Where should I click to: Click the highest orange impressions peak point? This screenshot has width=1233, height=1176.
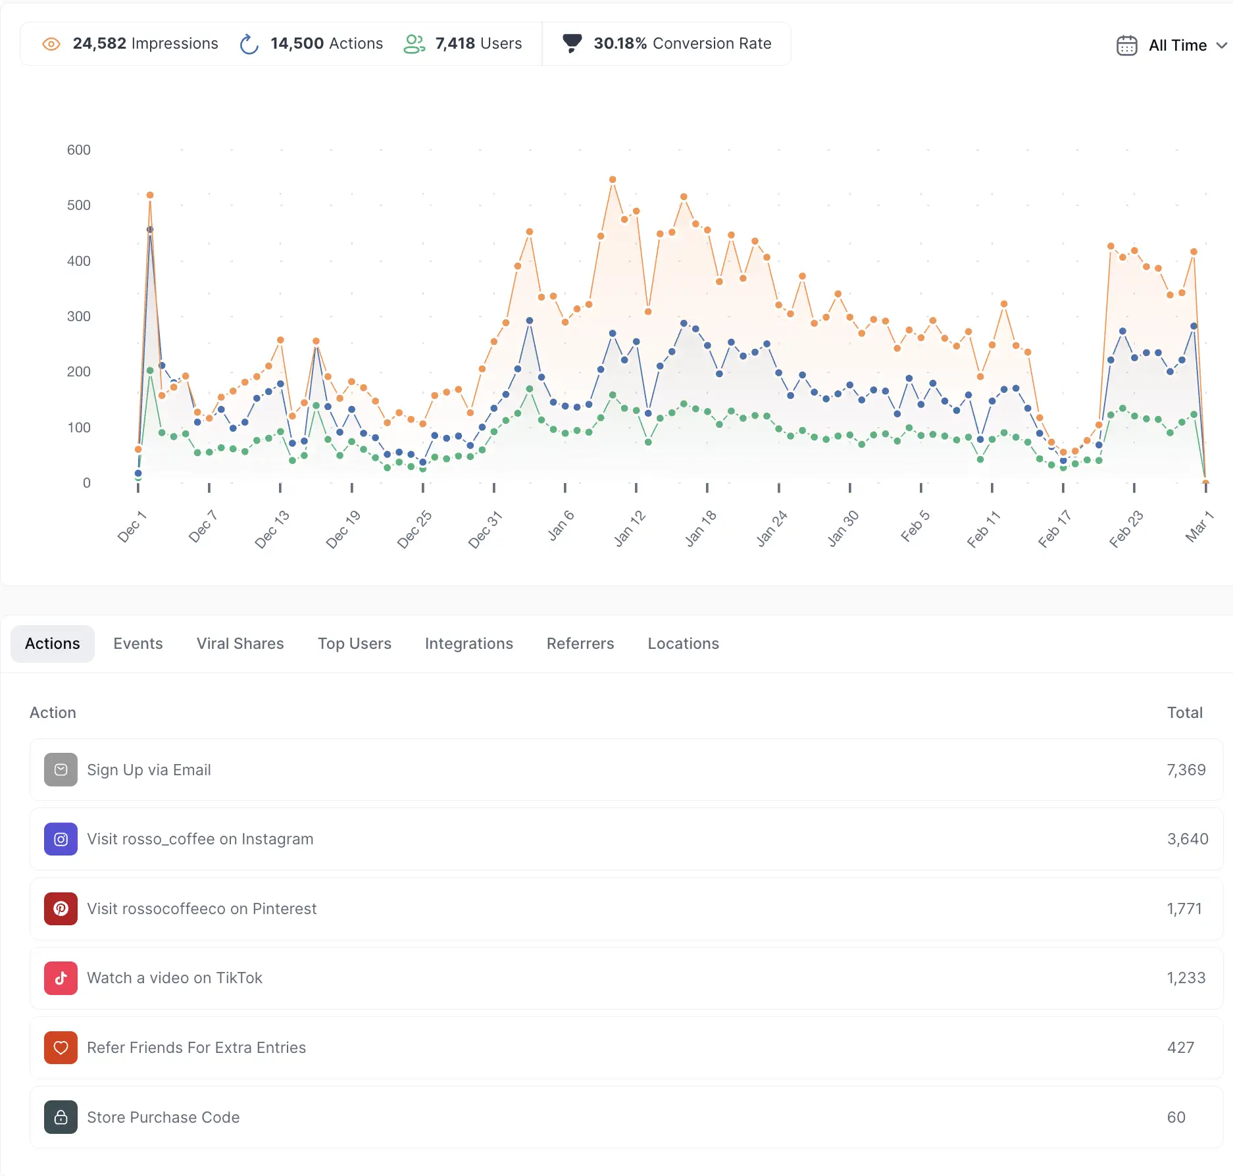[613, 180]
